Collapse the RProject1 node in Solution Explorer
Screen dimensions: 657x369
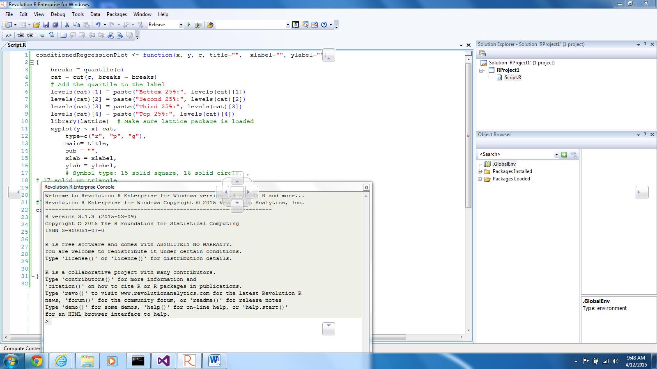[x=481, y=70]
